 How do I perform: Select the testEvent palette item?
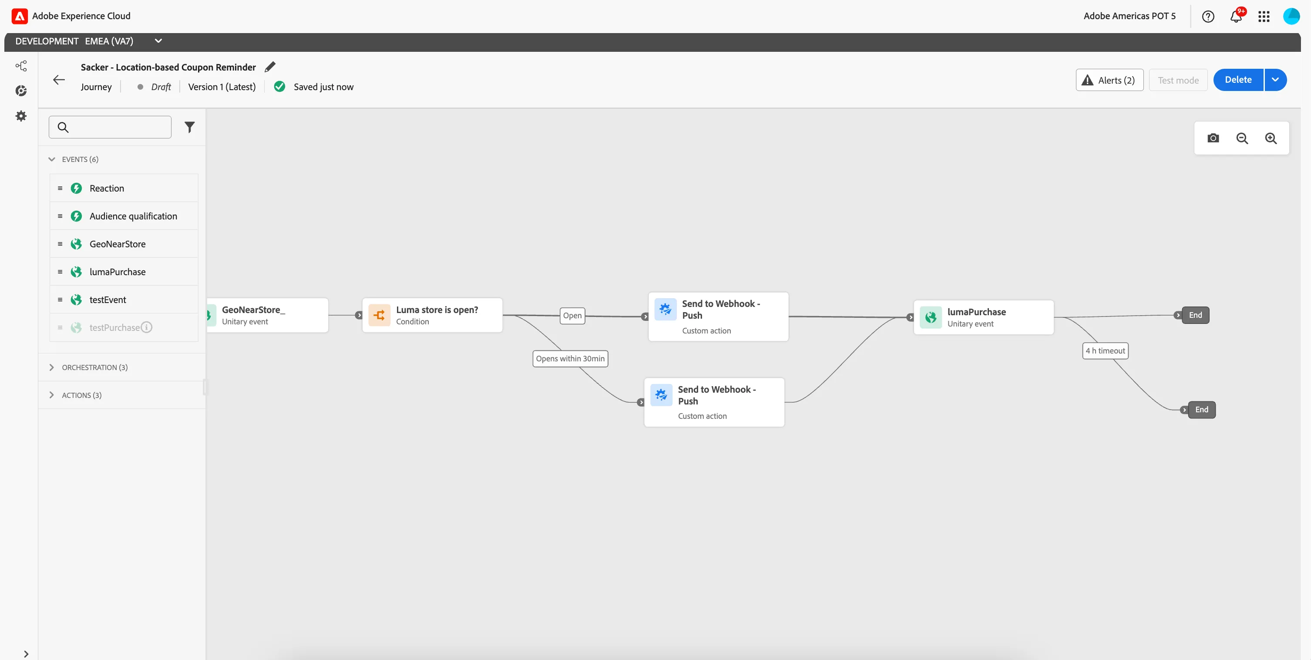(124, 300)
